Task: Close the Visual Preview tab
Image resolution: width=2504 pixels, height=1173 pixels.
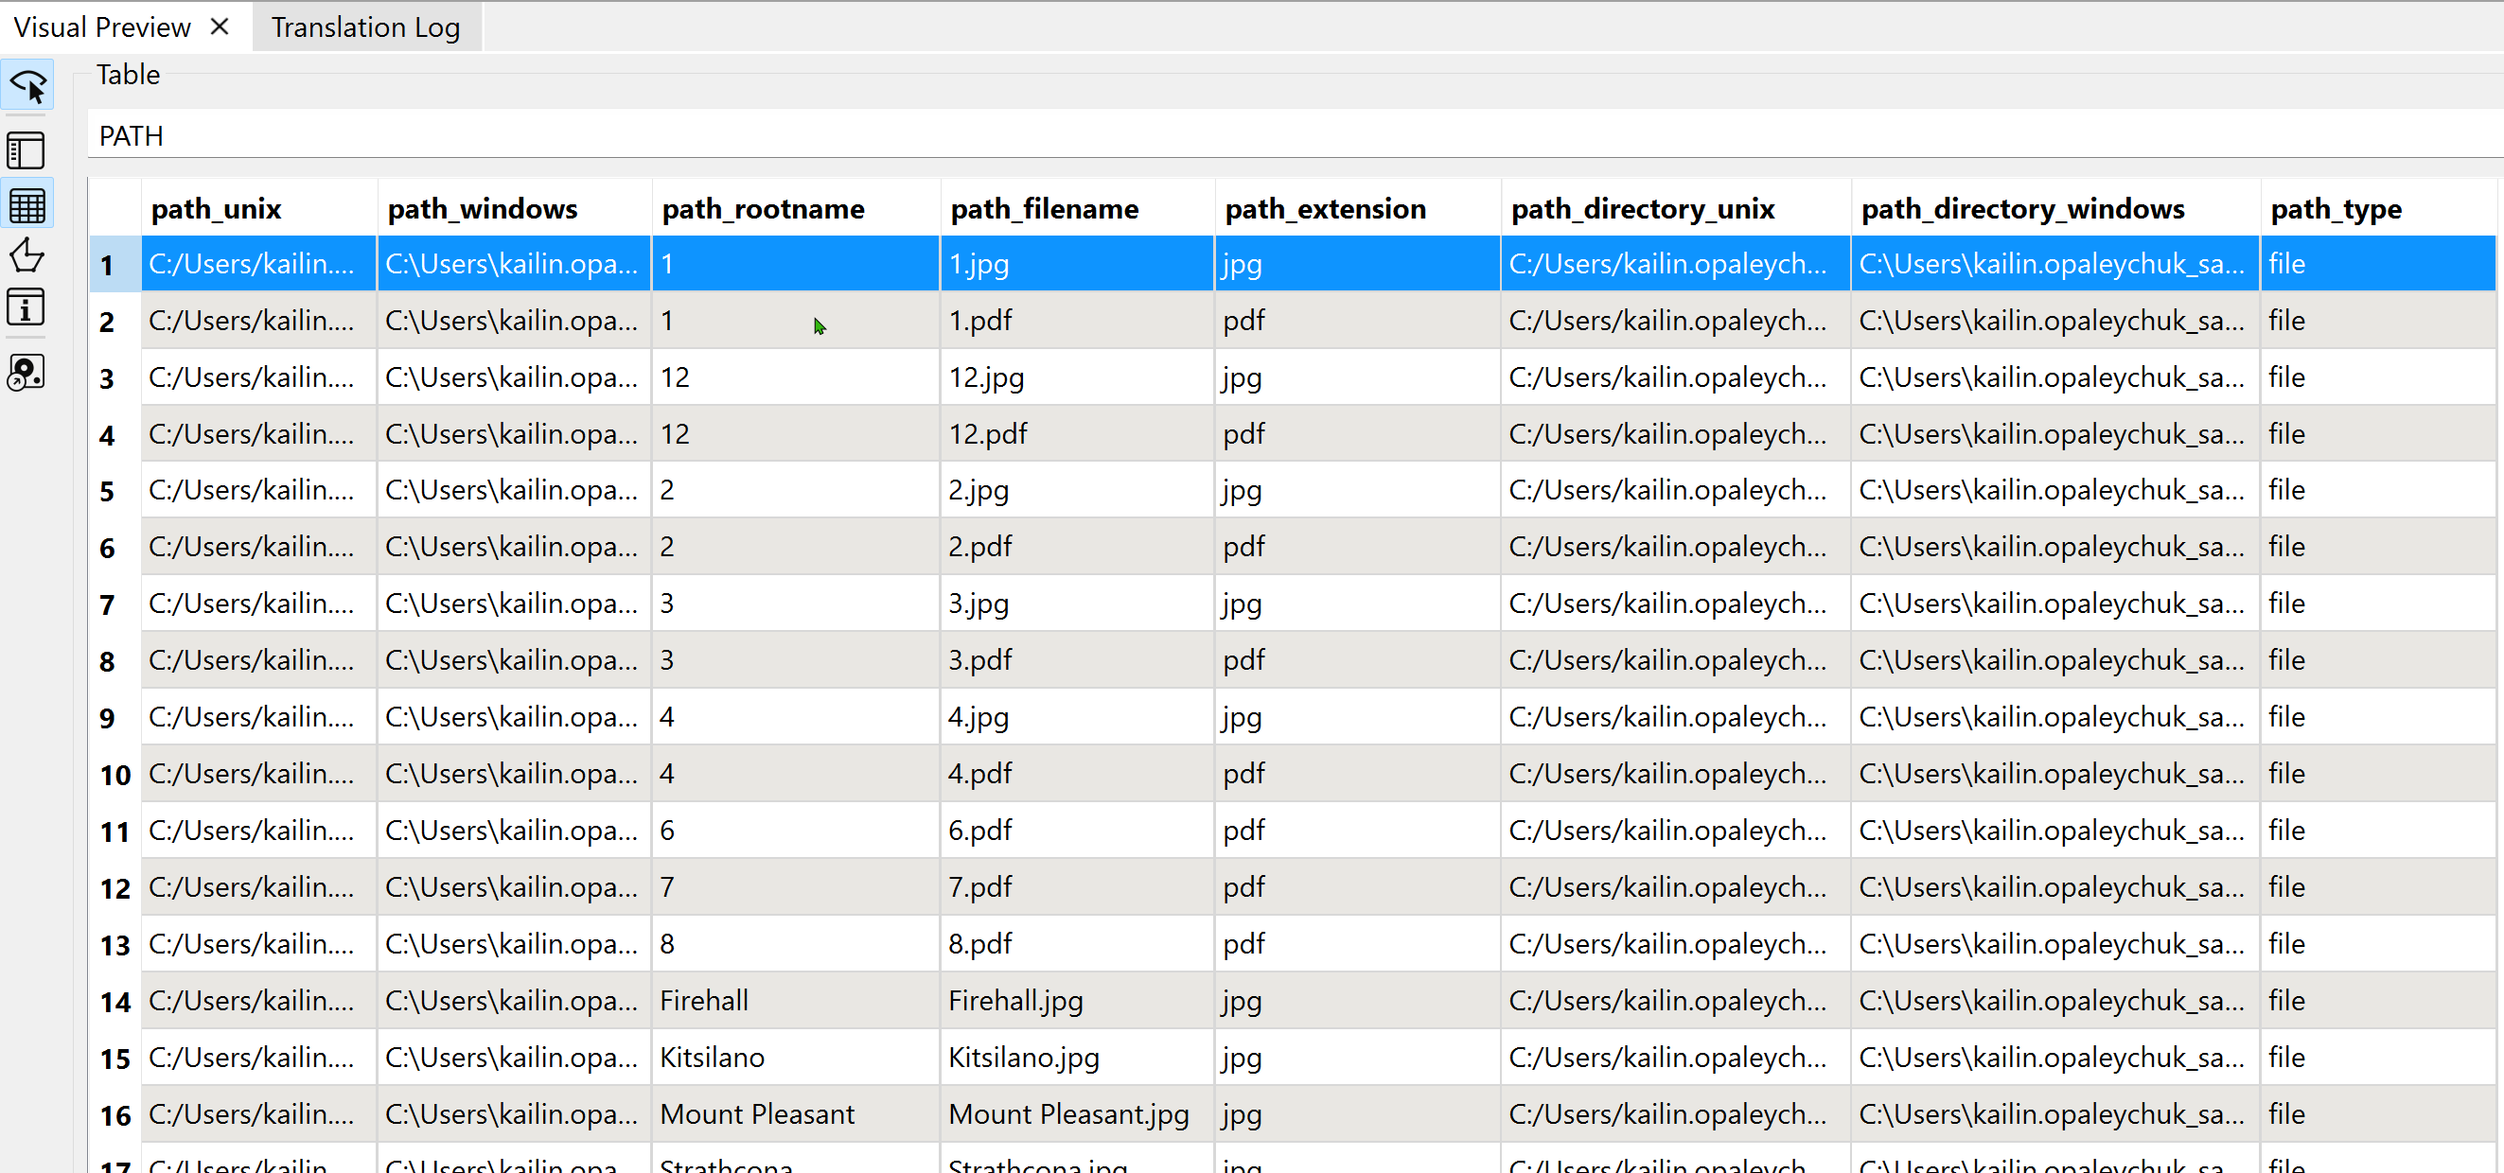Action: coord(220,27)
